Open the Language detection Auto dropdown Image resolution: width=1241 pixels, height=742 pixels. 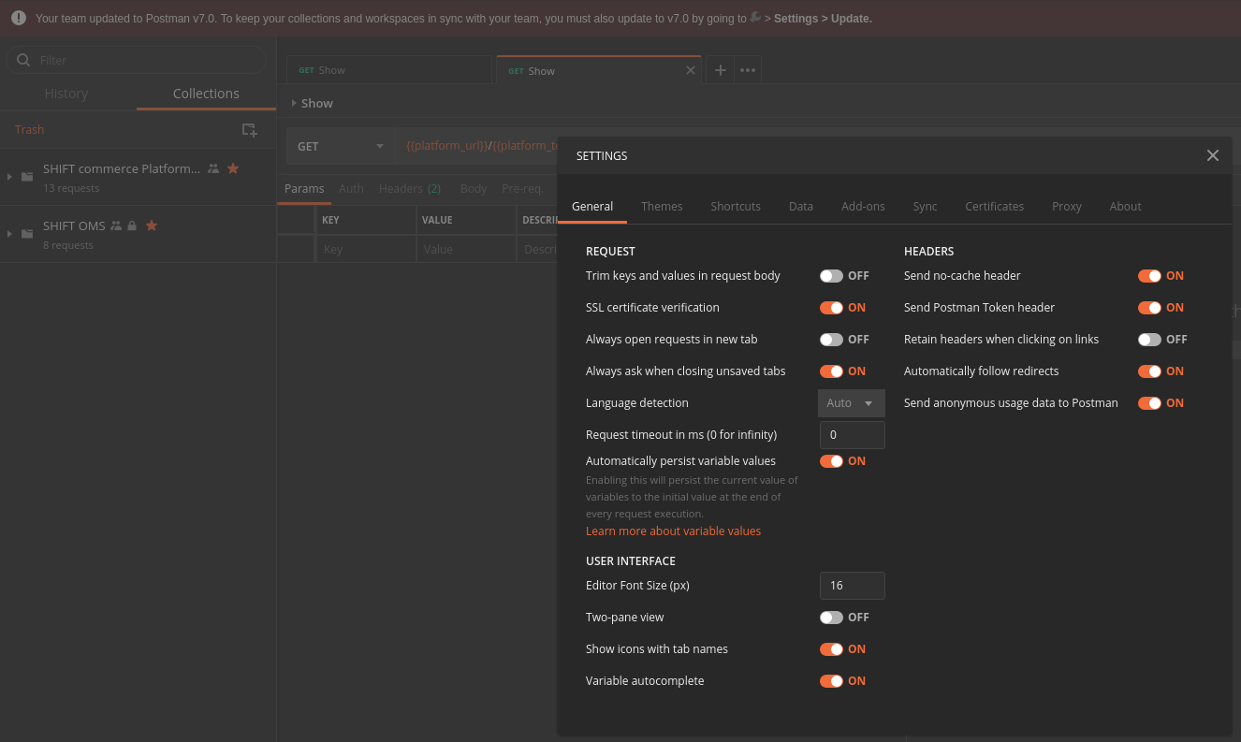pos(851,402)
